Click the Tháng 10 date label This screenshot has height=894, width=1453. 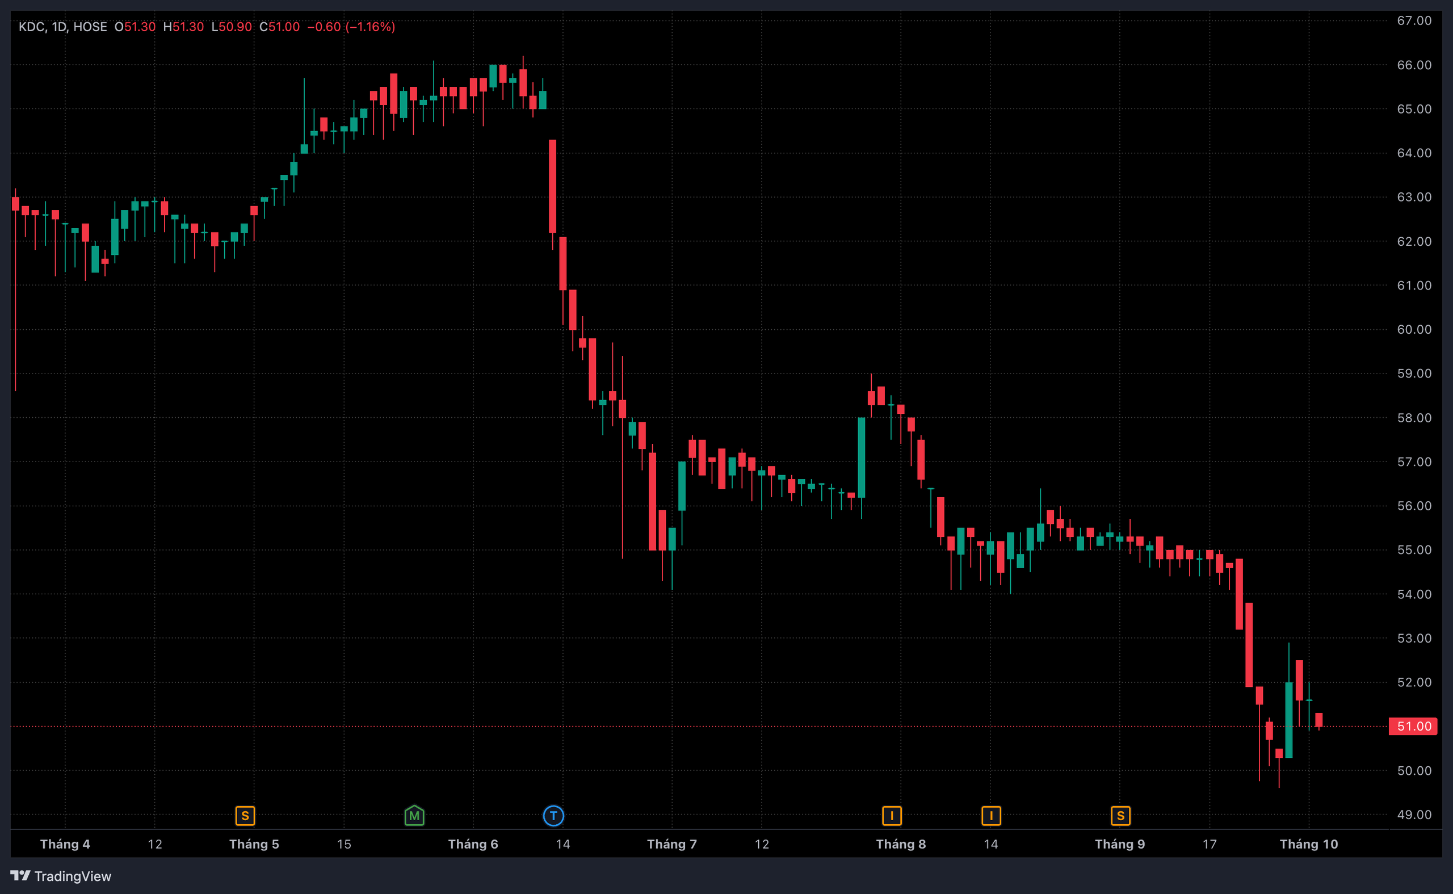(x=1309, y=845)
